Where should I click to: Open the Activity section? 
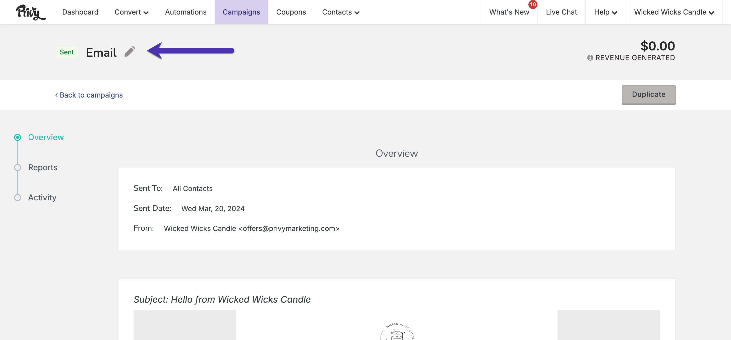(x=42, y=198)
